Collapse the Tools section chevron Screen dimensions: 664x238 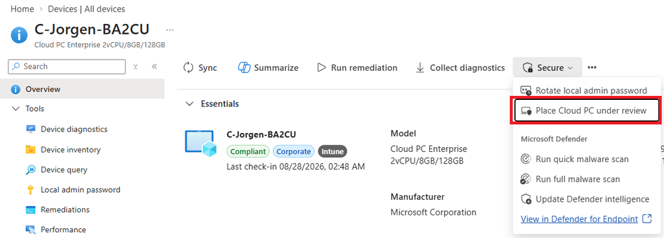(16, 109)
